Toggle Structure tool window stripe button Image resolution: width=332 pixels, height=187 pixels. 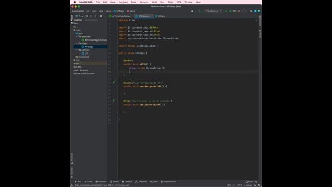72,158
